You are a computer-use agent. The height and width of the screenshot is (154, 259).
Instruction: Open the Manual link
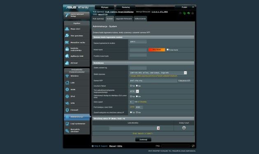point(113,146)
